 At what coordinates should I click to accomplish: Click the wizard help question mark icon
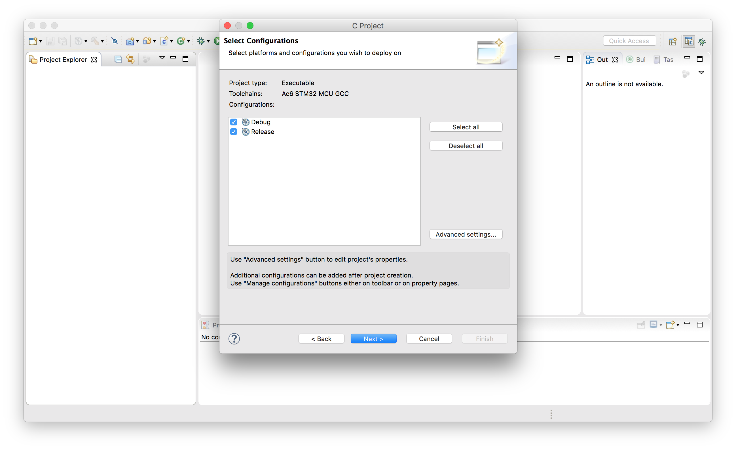pyautogui.click(x=234, y=338)
